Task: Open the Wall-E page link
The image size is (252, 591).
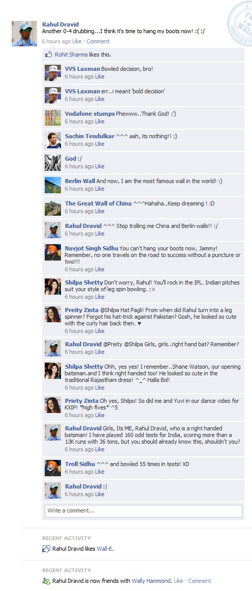Action: coord(105,549)
